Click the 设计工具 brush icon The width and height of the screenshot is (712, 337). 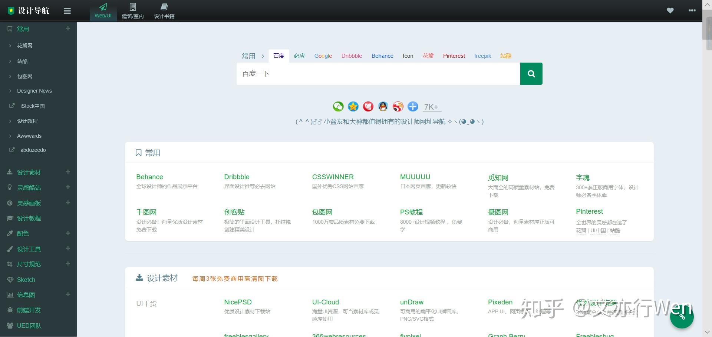[x=10, y=249]
